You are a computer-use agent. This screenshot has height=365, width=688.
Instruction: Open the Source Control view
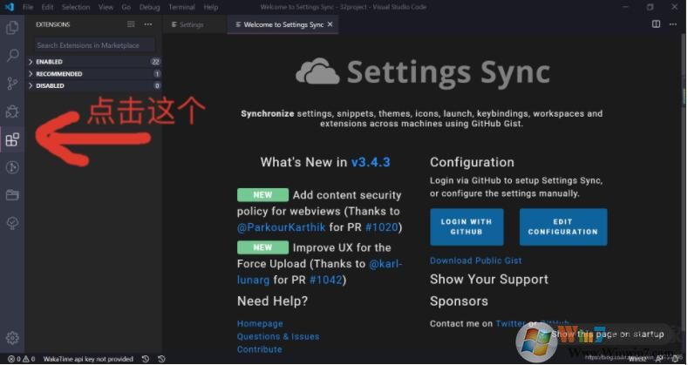pyautogui.click(x=12, y=84)
